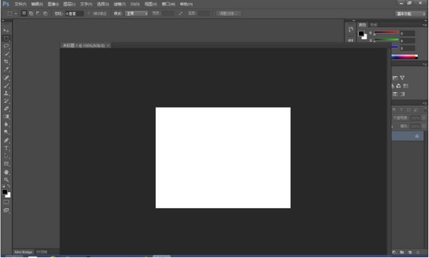The width and height of the screenshot is (429, 258).
Task: Choose Add to Selection mode
Action: 31,13
